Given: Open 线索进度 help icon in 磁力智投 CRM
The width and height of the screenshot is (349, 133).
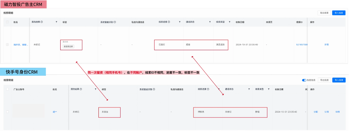Looking at the screenshot, I should [x=169, y=22].
